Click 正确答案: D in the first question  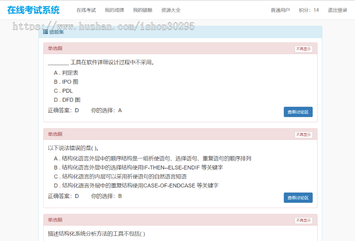pyautogui.click(x=64, y=110)
